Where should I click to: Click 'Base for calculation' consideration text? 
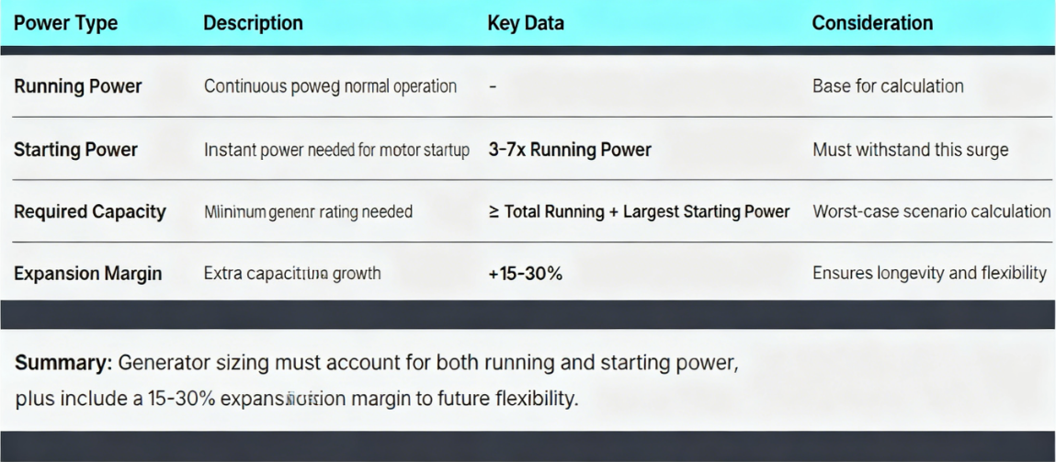point(888,86)
